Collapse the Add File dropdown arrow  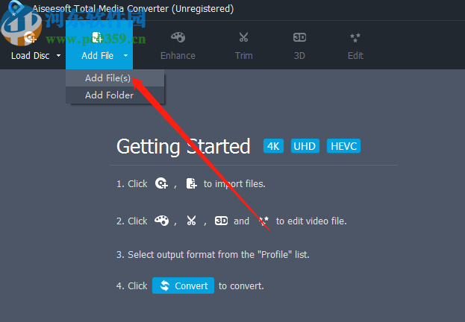(x=125, y=55)
